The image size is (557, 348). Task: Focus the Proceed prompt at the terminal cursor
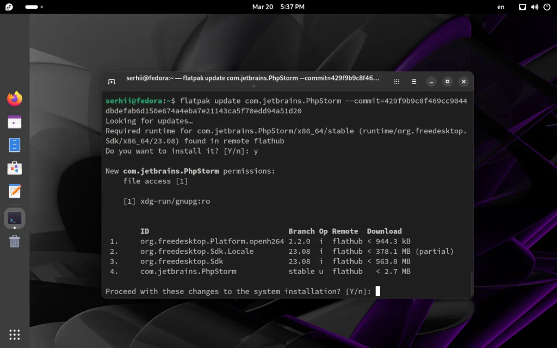(x=377, y=291)
